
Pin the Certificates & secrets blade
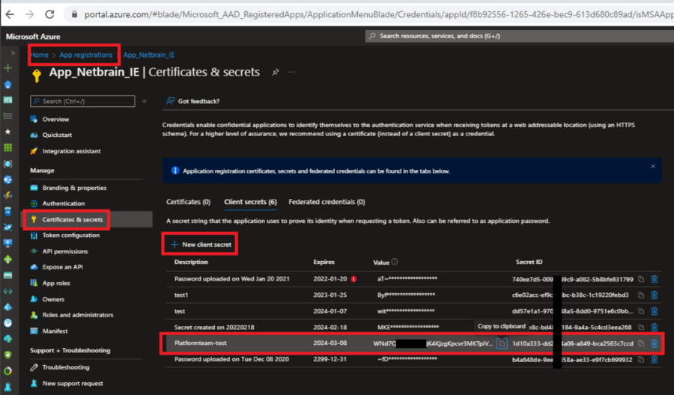click(276, 73)
